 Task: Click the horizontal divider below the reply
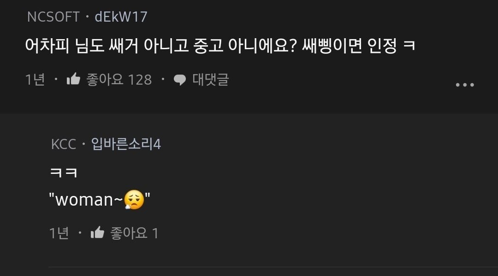(x=273, y=266)
